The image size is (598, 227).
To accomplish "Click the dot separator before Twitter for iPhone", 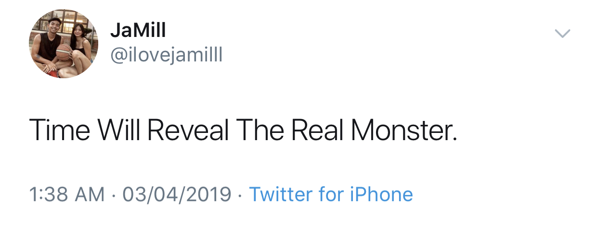I will pos(240,195).
